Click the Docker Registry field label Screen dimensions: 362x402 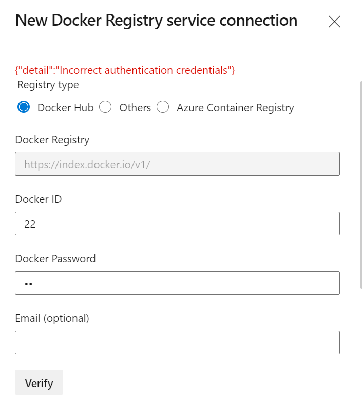[x=52, y=140]
